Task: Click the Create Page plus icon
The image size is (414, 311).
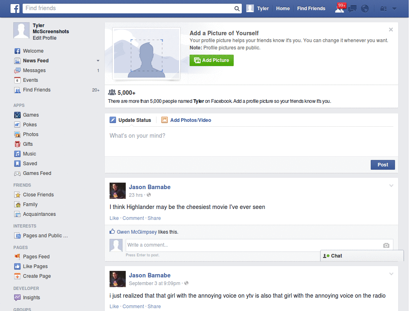Action: (x=17, y=276)
